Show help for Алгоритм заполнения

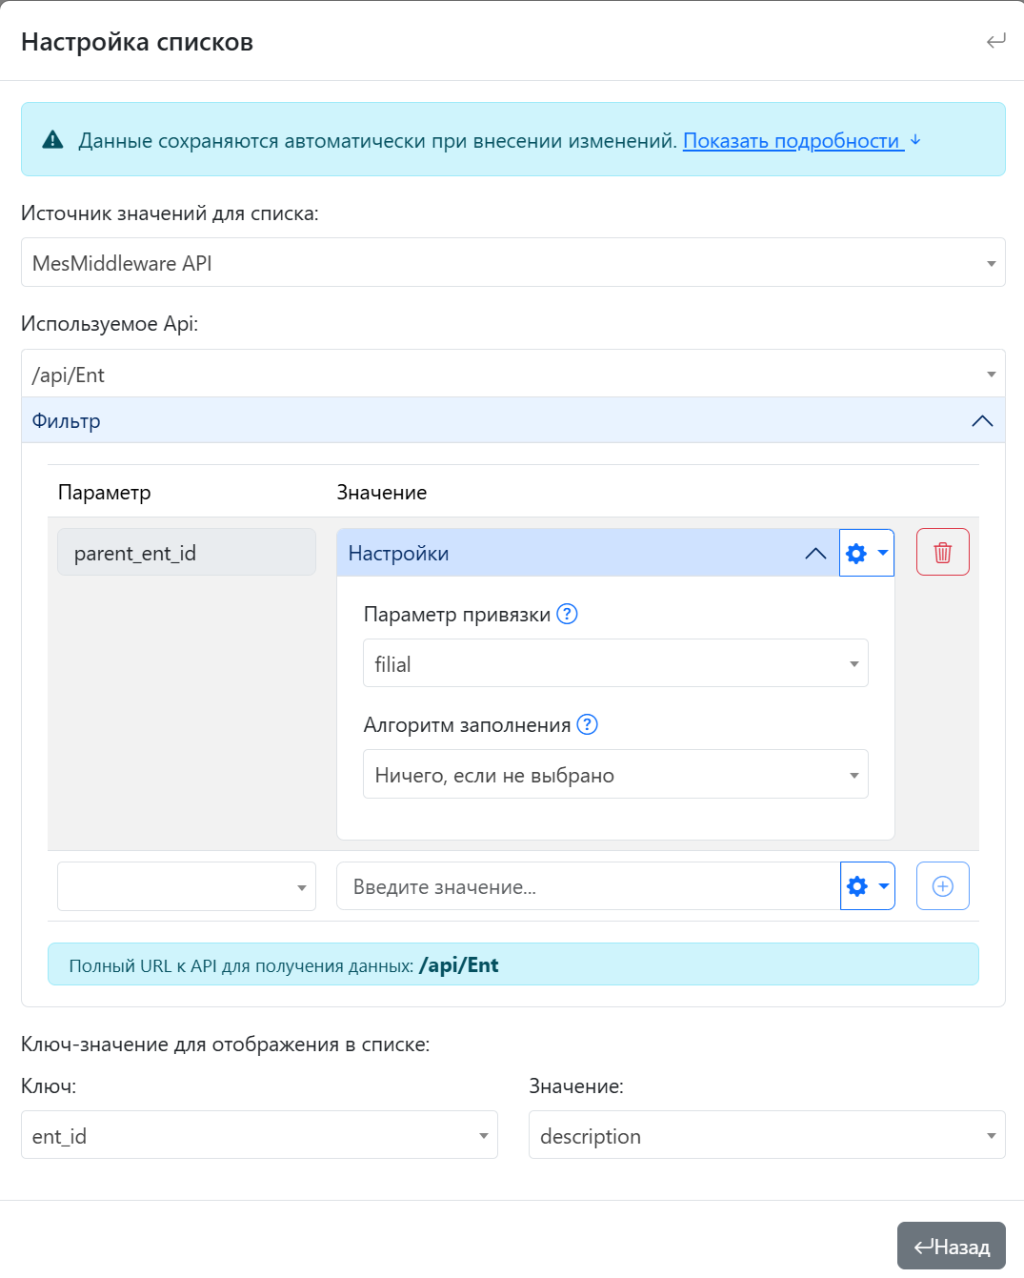[588, 724]
